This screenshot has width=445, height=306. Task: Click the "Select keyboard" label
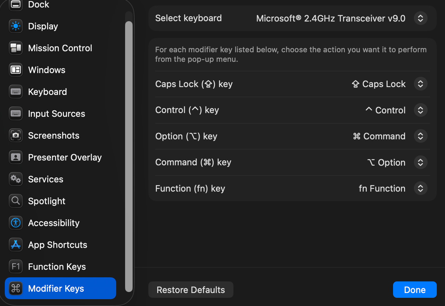tap(188, 18)
